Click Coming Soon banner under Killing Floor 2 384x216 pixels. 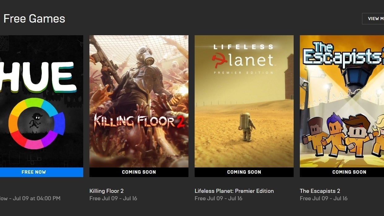pyautogui.click(x=139, y=172)
